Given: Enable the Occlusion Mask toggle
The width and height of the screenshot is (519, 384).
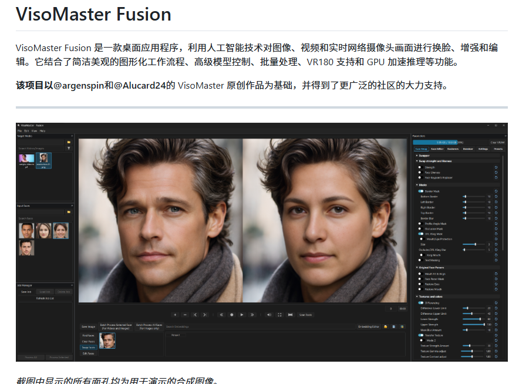Looking at the screenshot, I should coord(420,229).
